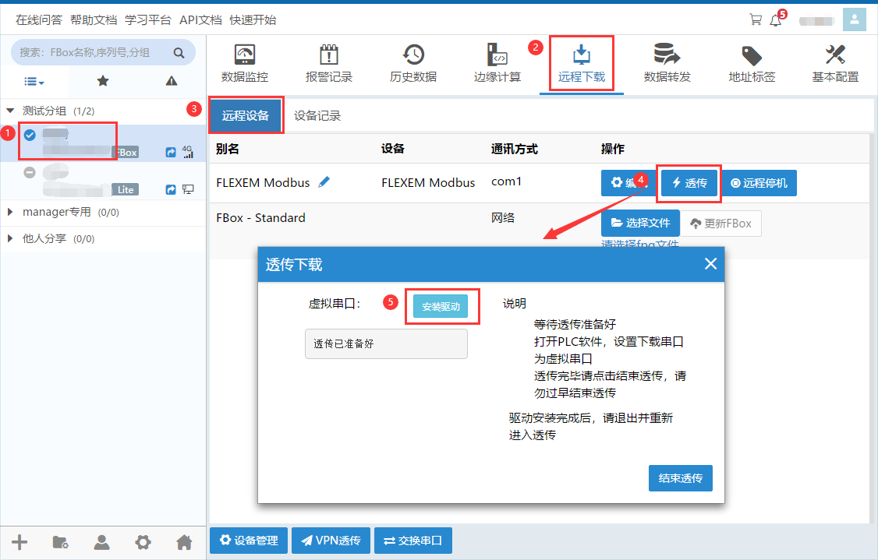Click the shopping cart icon
Viewport: 878px width, 560px height.
pos(755,20)
